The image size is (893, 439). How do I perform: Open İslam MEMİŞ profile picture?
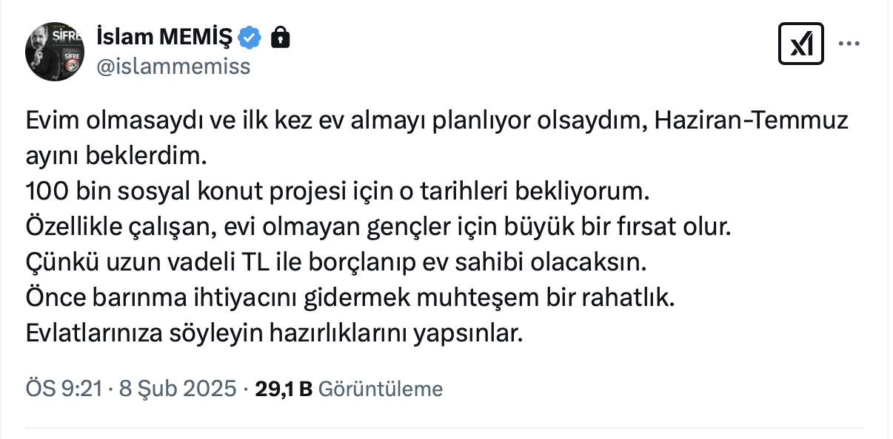click(55, 51)
